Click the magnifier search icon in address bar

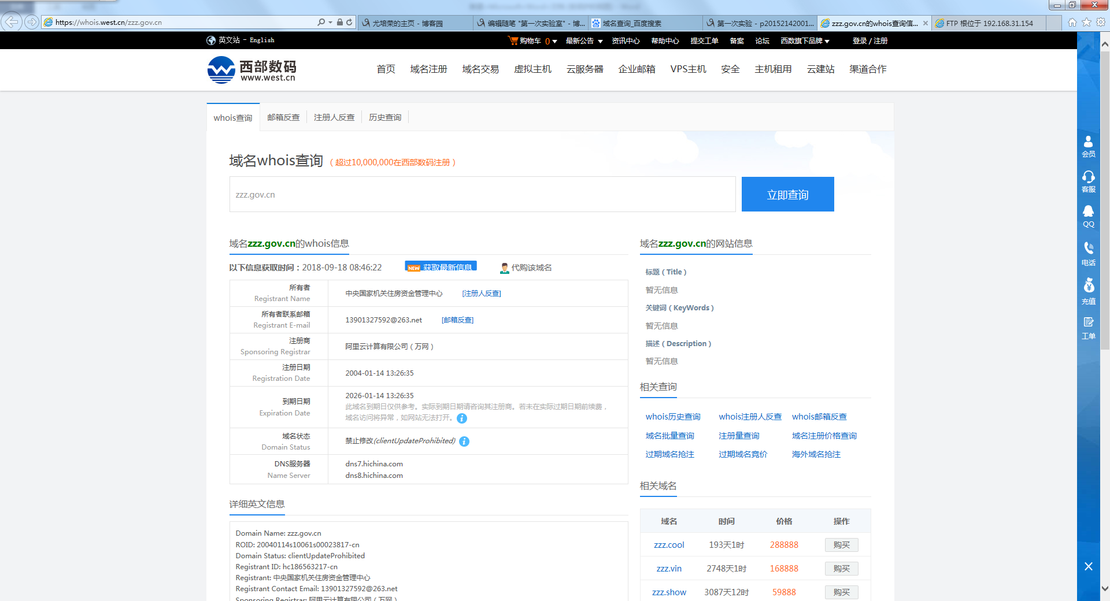point(321,23)
